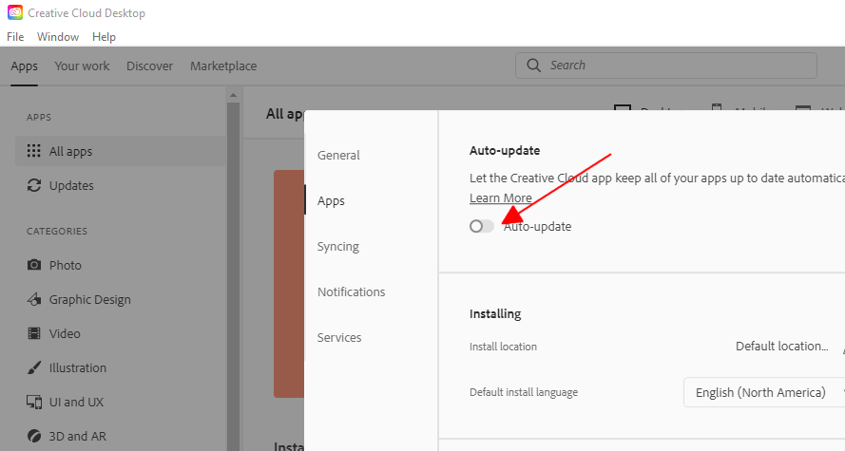The width and height of the screenshot is (845, 451).
Task: Click the Video filmstrip icon
Action: point(34,333)
